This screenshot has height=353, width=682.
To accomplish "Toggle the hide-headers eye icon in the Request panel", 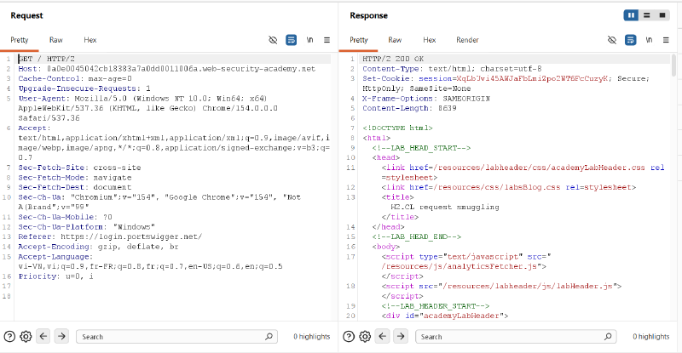I will 273,40.
